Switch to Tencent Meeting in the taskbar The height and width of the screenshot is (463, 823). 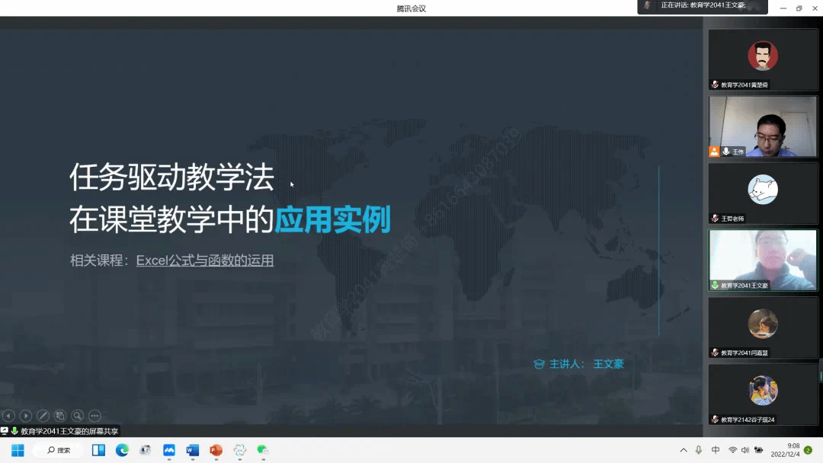(x=169, y=450)
